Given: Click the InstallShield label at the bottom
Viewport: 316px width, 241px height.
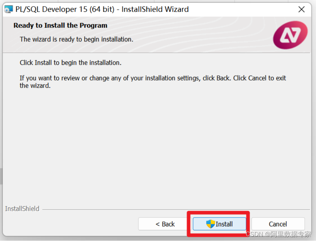Looking at the screenshot, I should coord(22,209).
